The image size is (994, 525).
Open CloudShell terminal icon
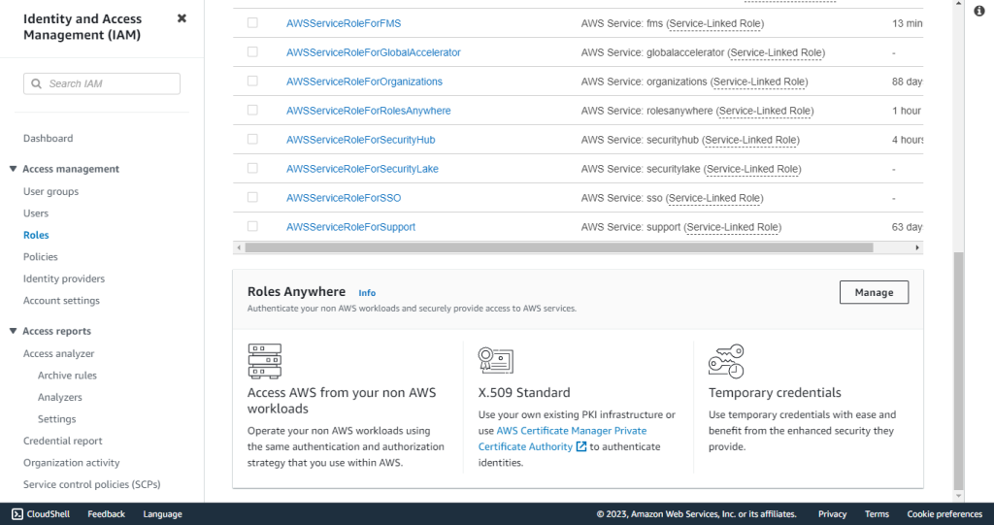(17, 514)
